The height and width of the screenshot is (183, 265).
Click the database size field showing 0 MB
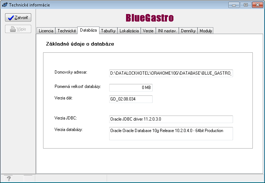click(131, 88)
